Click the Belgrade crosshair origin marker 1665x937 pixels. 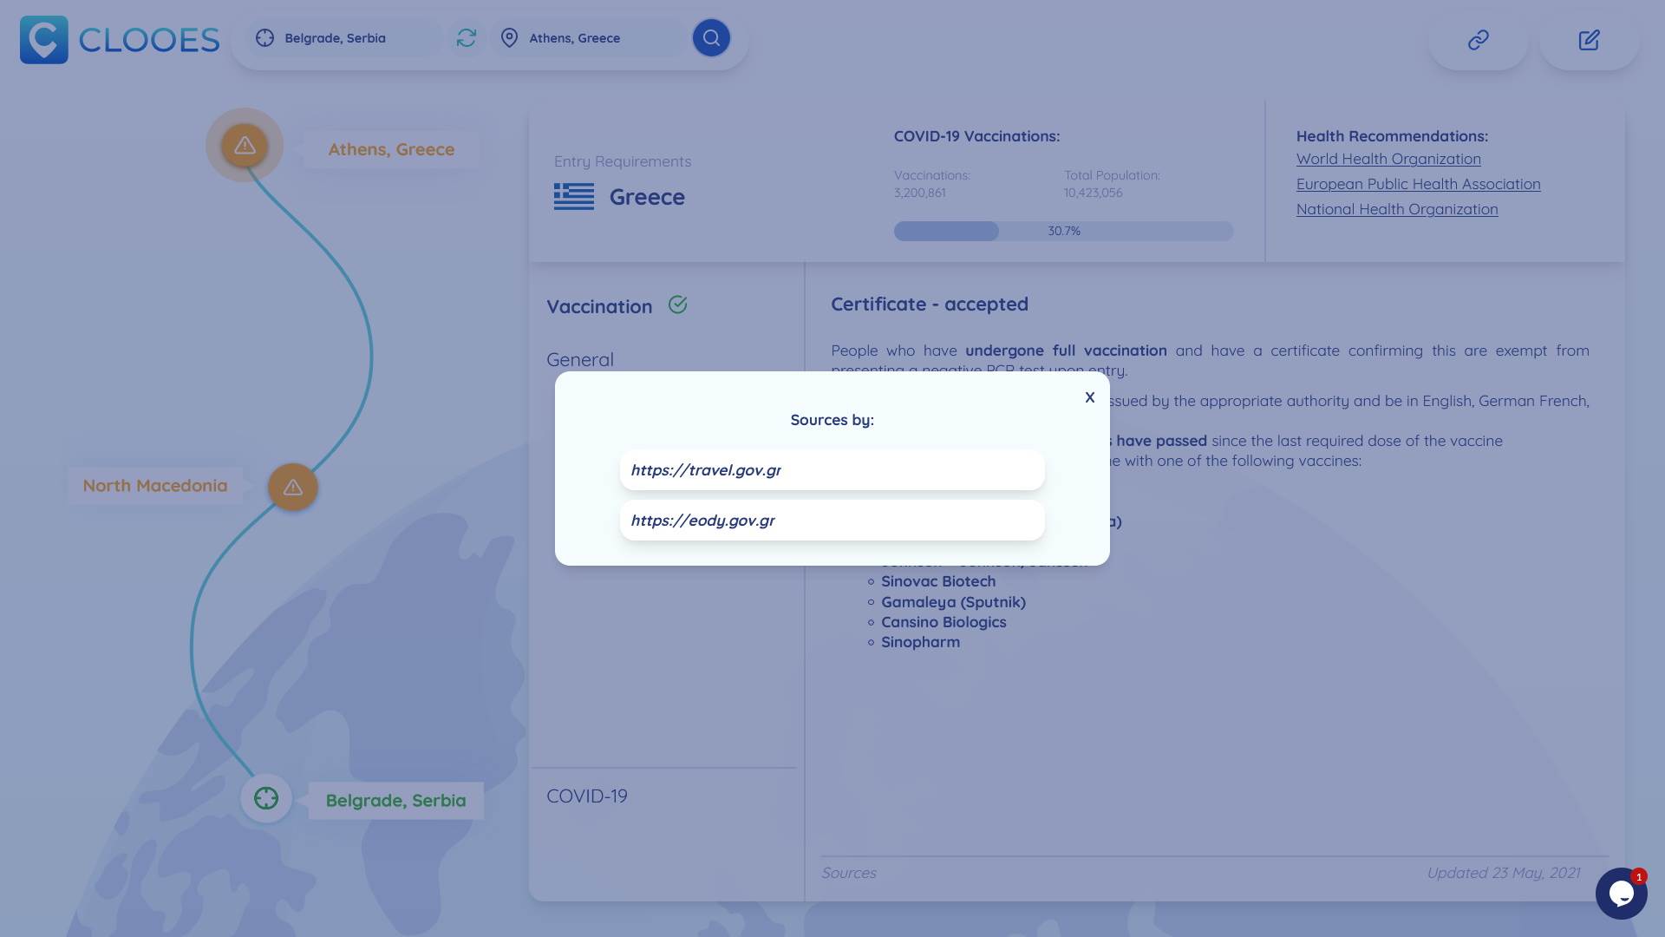pos(266,798)
